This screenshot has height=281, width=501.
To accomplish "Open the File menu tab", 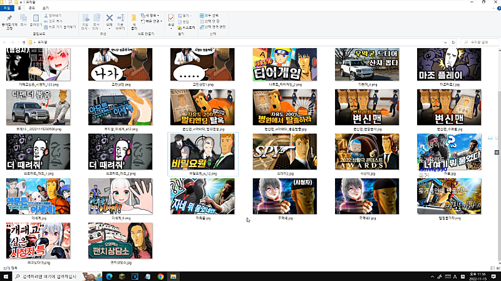I will (7, 8).
